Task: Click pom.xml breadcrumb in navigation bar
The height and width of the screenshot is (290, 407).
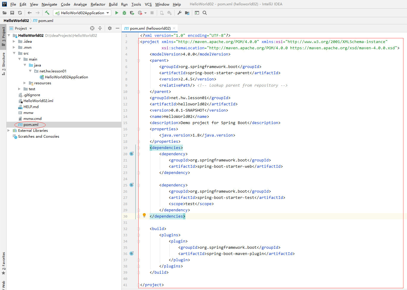Action: pos(43,20)
